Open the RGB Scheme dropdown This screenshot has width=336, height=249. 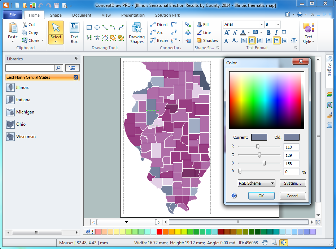click(256, 183)
